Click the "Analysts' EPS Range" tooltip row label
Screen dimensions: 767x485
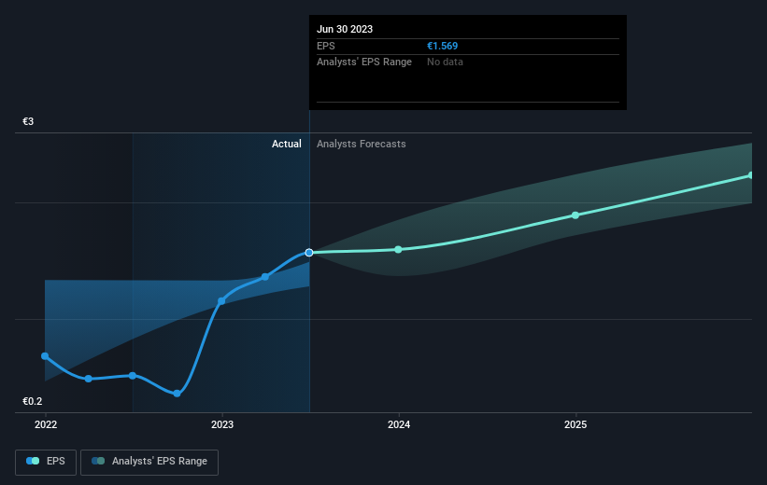364,62
